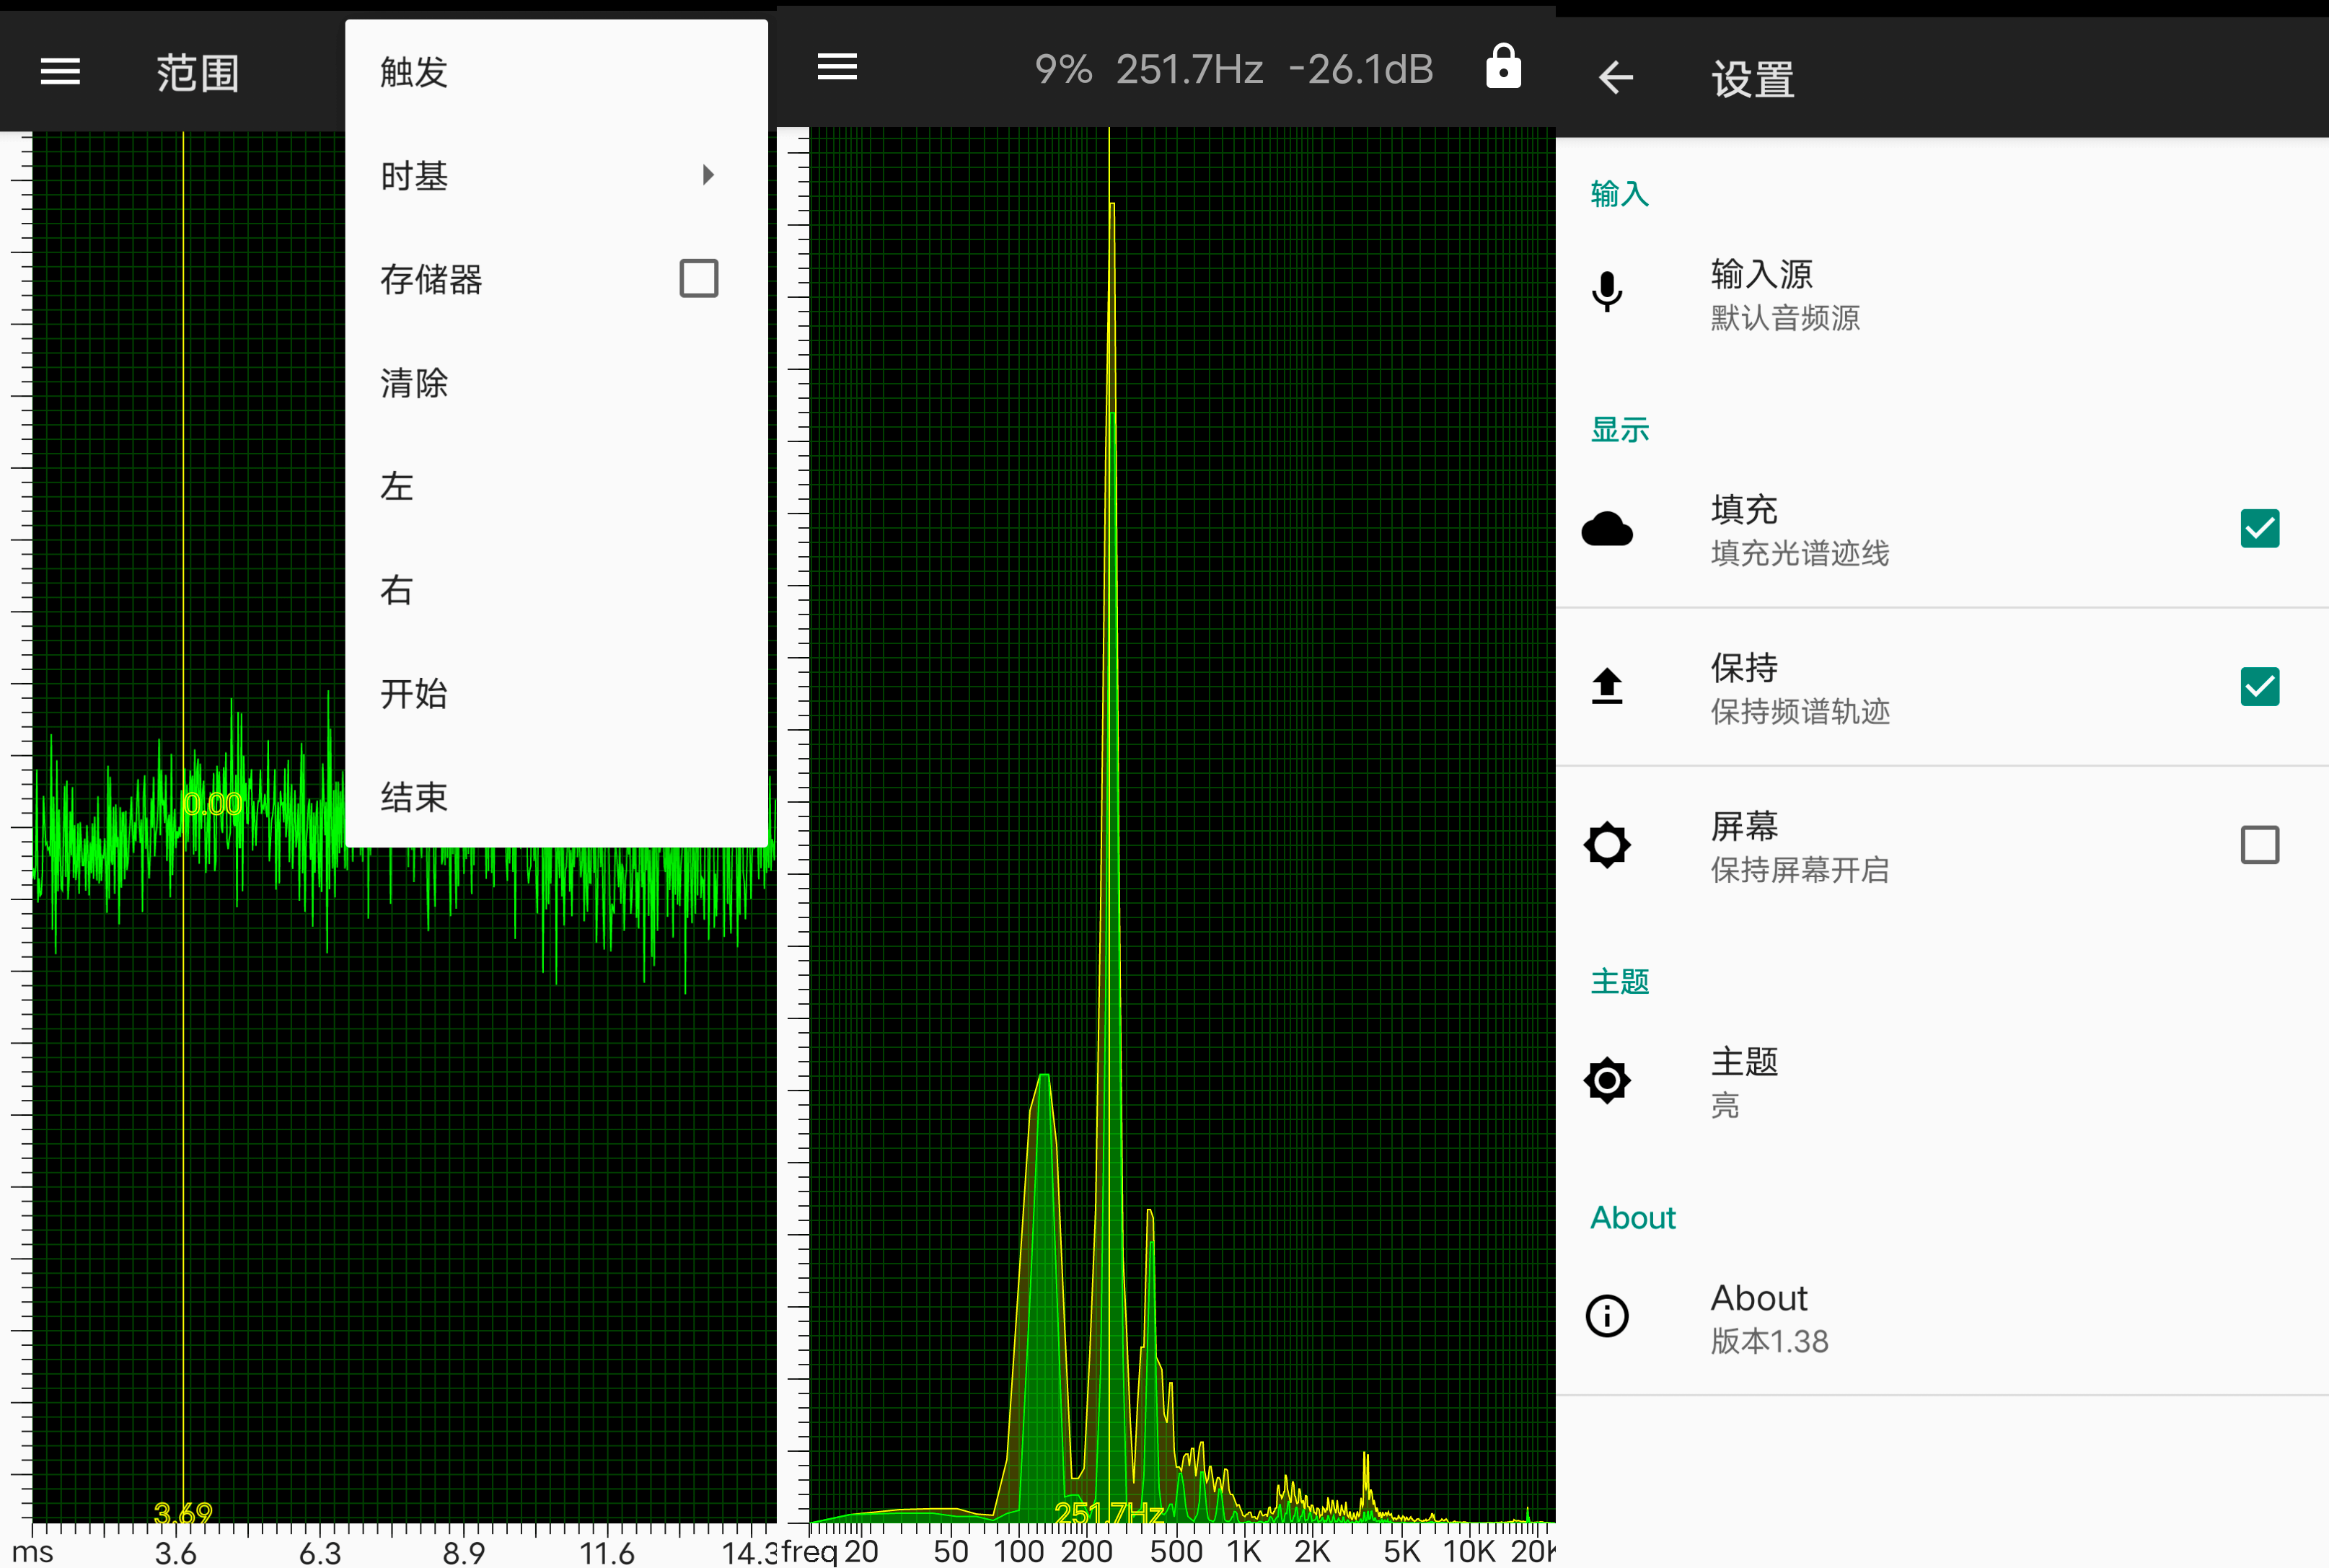Expand the hamburger menu on spectrum panel
The height and width of the screenshot is (1568, 2329).
click(x=838, y=70)
